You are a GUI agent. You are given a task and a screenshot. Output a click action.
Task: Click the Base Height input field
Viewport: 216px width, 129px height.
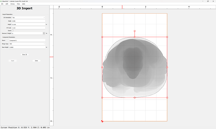tap(27, 47)
